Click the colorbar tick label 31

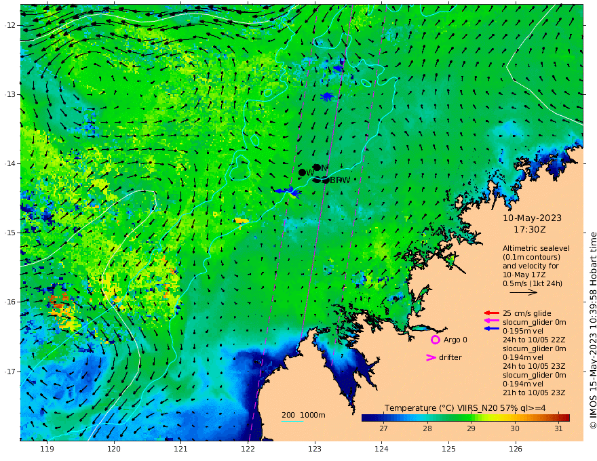558,428
